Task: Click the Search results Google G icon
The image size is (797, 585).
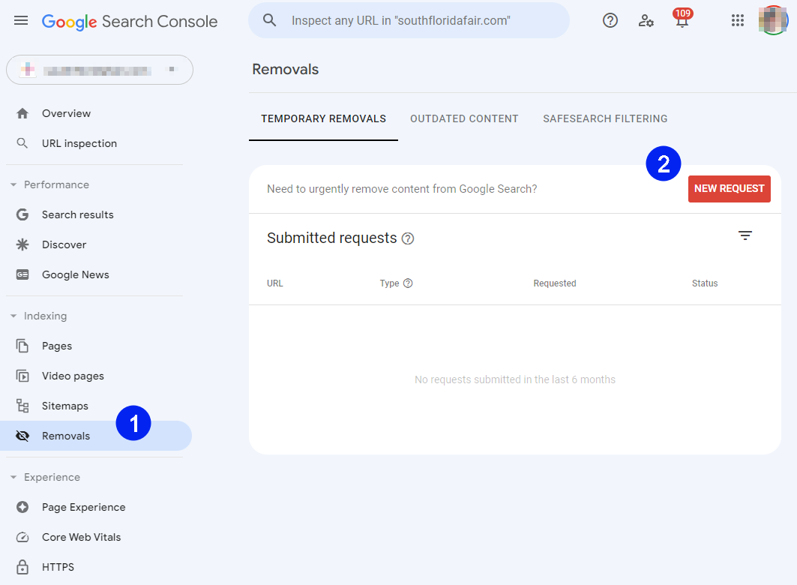Action: click(x=22, y=214)
